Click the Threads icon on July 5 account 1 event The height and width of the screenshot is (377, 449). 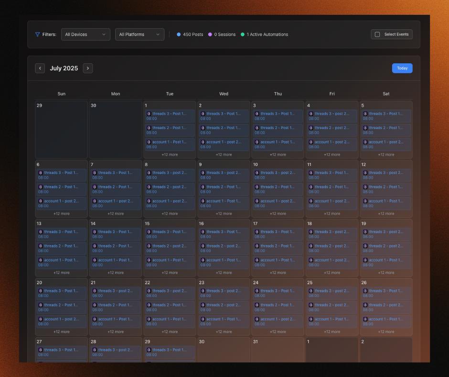(x=365, y=142)
